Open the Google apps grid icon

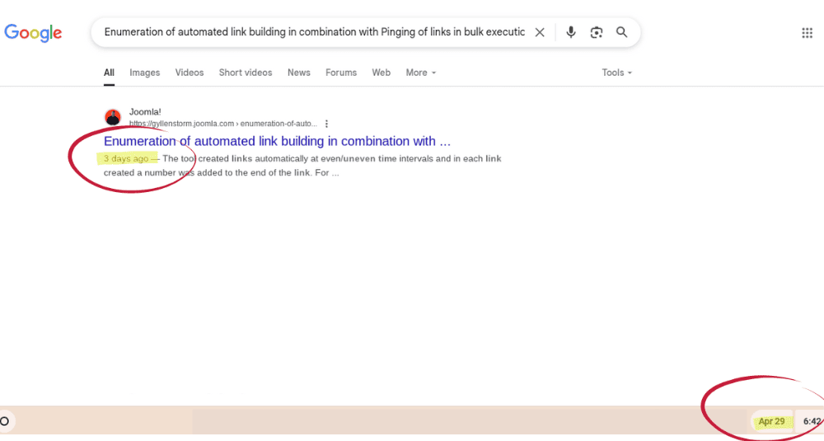click(x=808, y=33)
